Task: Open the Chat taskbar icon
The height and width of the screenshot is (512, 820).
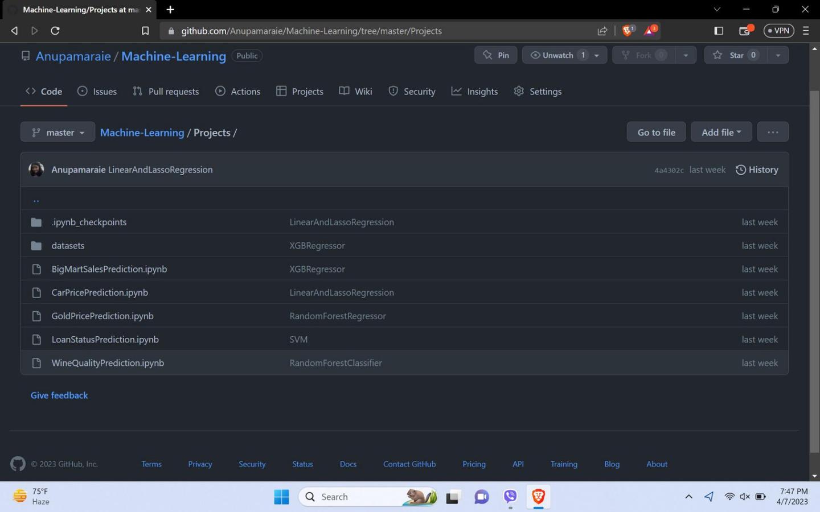Action: pos(482,497)
